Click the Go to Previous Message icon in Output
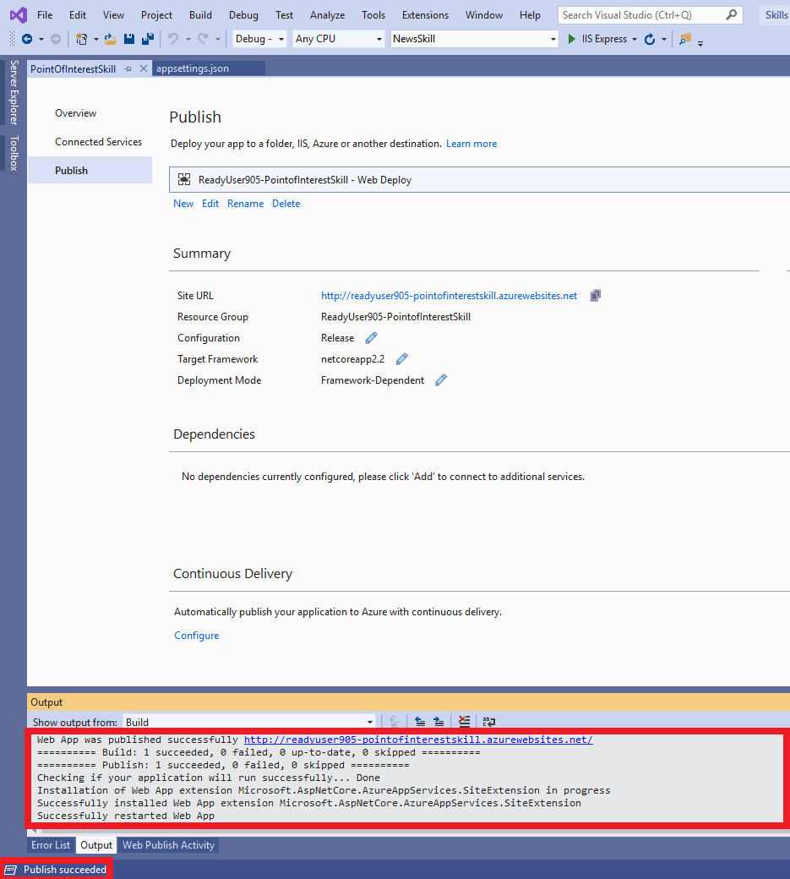 point(420,722)
